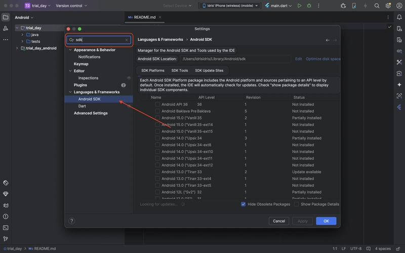The height and width of the screenshot is (253, 405).
Task: Check the Android API 36 checkbox
Action: (x=157, y=104)
